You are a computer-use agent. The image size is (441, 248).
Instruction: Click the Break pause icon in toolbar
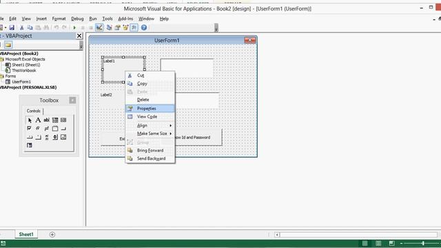coord(83,28)
